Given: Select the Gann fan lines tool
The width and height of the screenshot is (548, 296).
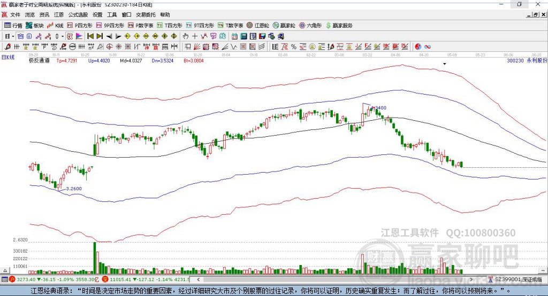Looking at the screenshot, I should [197, 46].
